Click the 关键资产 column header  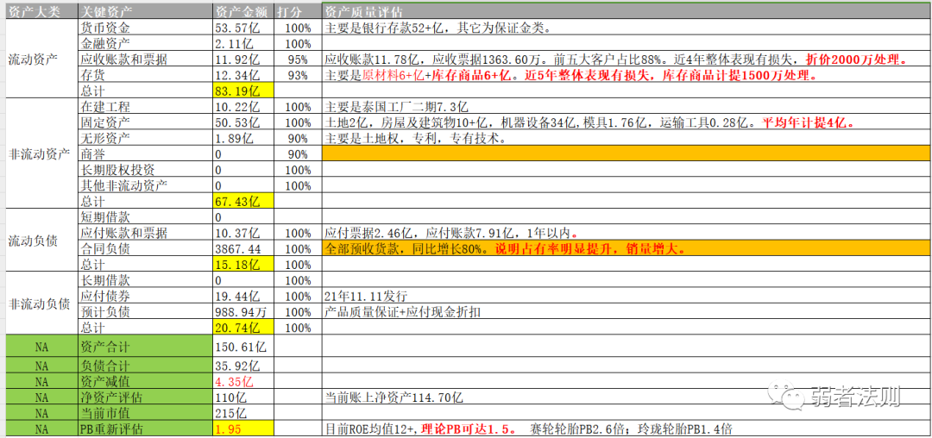click(x=146, y=12)
